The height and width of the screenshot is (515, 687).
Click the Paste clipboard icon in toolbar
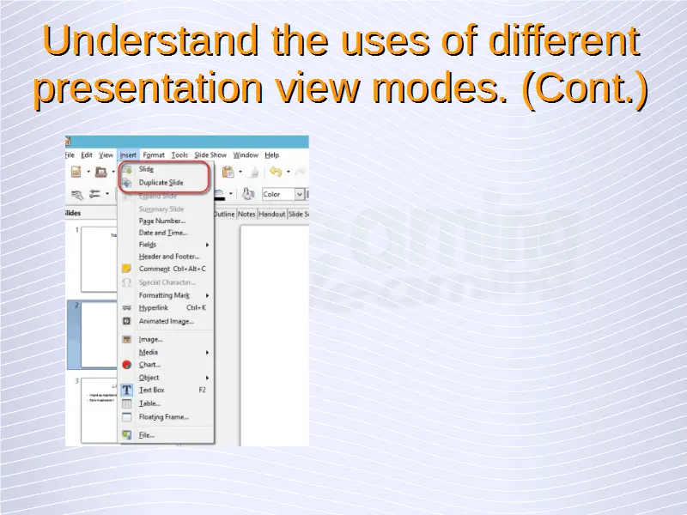[228, 173]
